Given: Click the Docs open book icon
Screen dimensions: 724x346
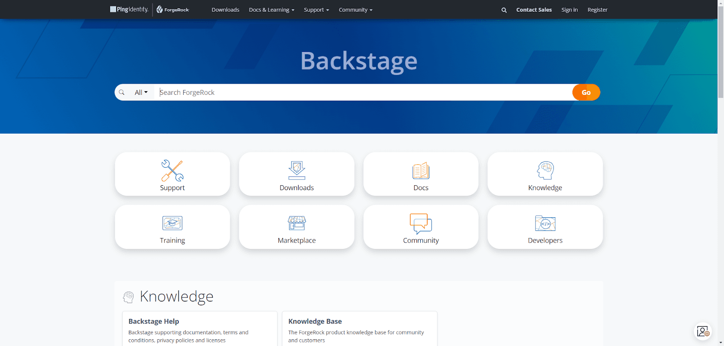Looking at the screenshot, I should [x=421, y=171].
